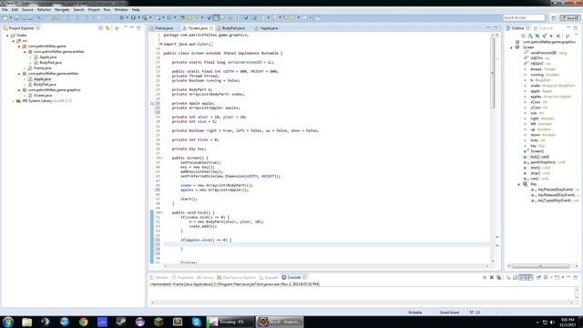Screen dimensions: 583x328
Task: Toggle Hide Non-Public Members in Outline toolbar
Action: [551, 36]
